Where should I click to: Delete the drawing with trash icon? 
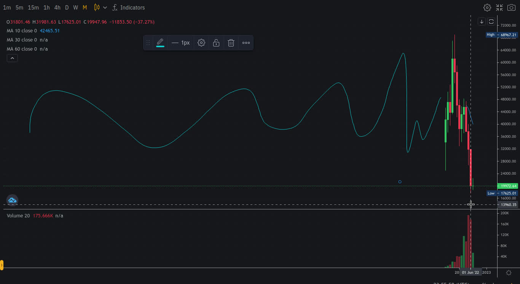[x=231, y=43]
